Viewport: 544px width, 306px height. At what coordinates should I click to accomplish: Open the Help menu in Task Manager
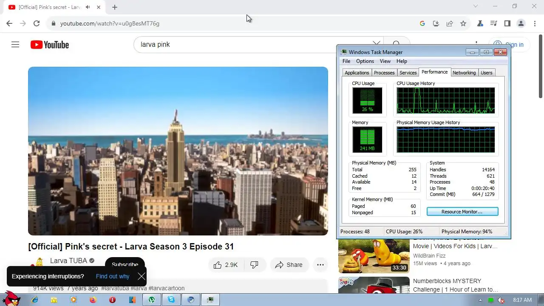(x=402, y=61)
